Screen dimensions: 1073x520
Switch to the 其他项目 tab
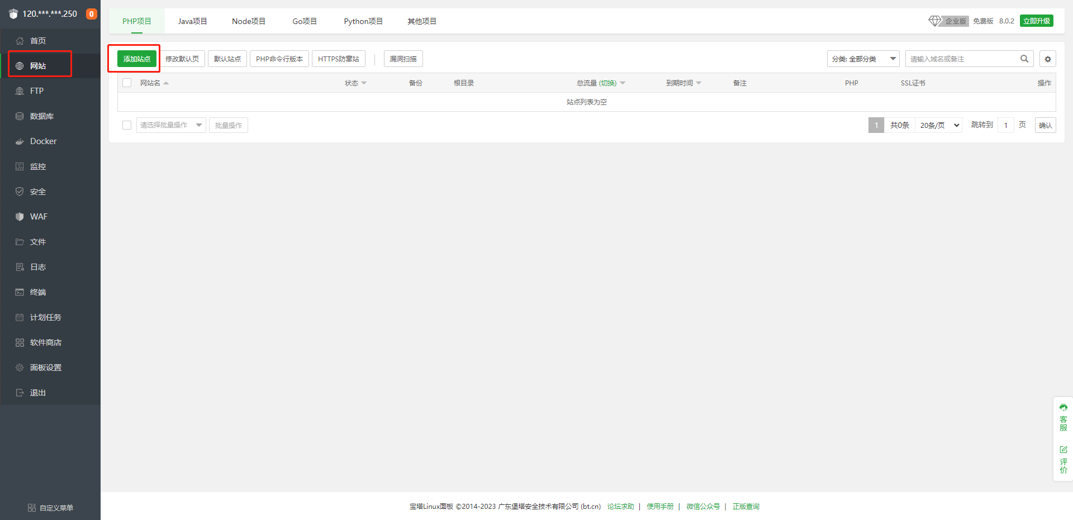coord(422,21)
